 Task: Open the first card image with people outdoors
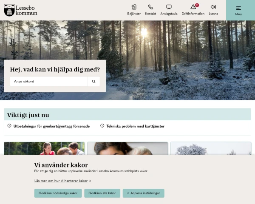point(44,148)
